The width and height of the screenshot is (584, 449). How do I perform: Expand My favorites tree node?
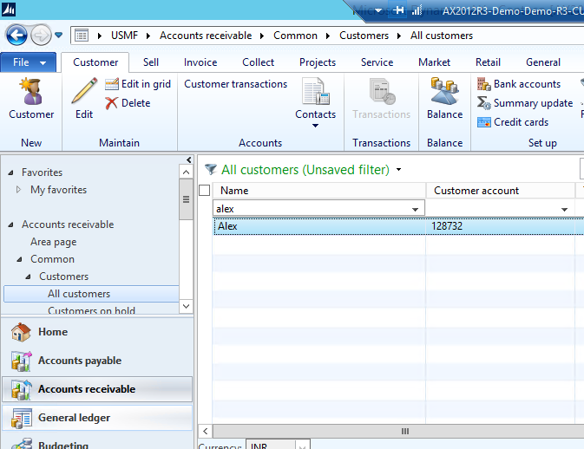(19, 190)
